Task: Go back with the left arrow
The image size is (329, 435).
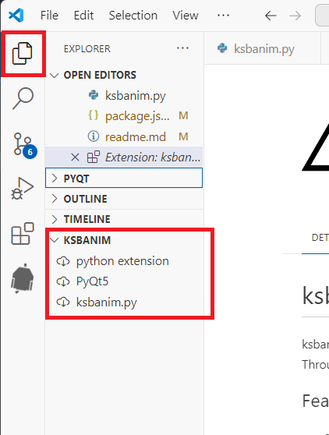Action: 271,16
